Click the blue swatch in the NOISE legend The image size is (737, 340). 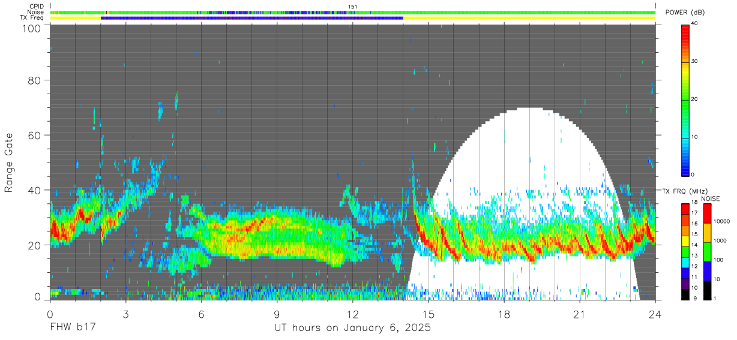706,270
